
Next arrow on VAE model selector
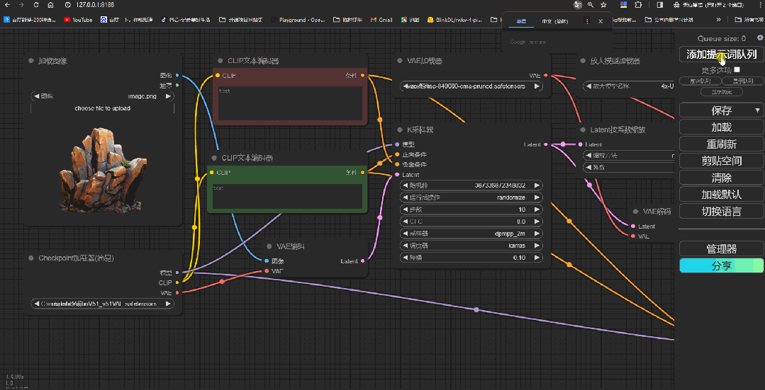(537, 86)
